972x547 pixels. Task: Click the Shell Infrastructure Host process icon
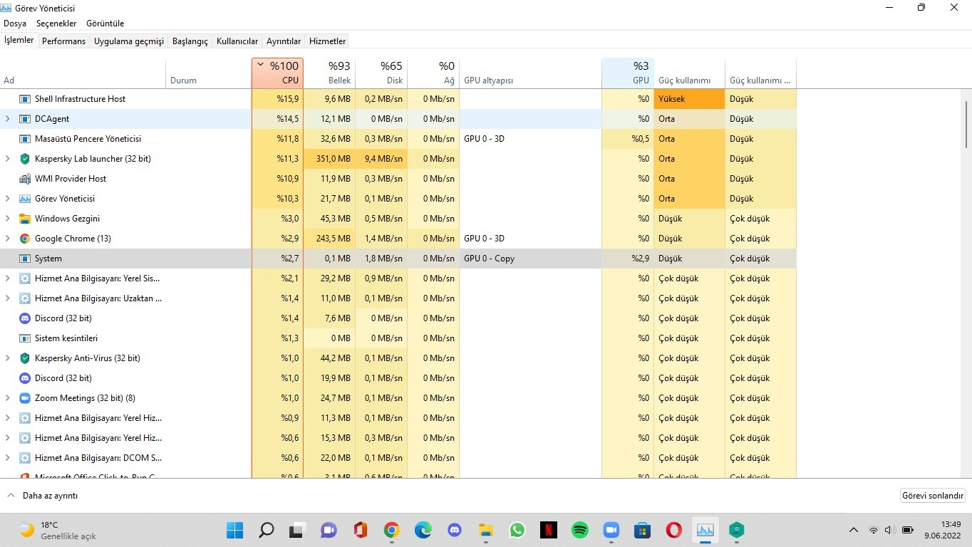click(x=25, y=99)
